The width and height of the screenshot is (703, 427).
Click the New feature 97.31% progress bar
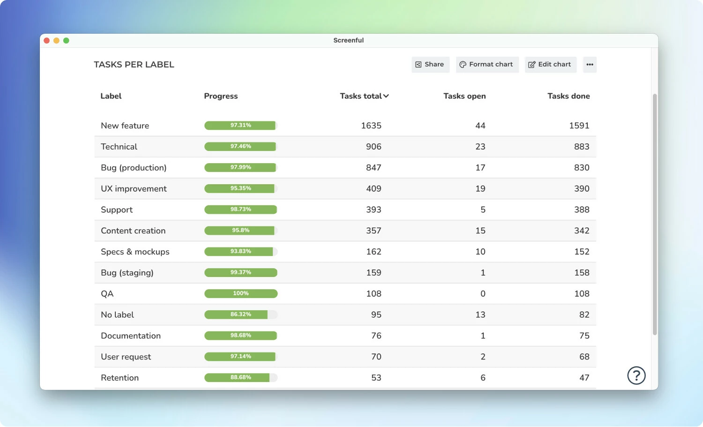pyautogui.click(x=241, y=126)
